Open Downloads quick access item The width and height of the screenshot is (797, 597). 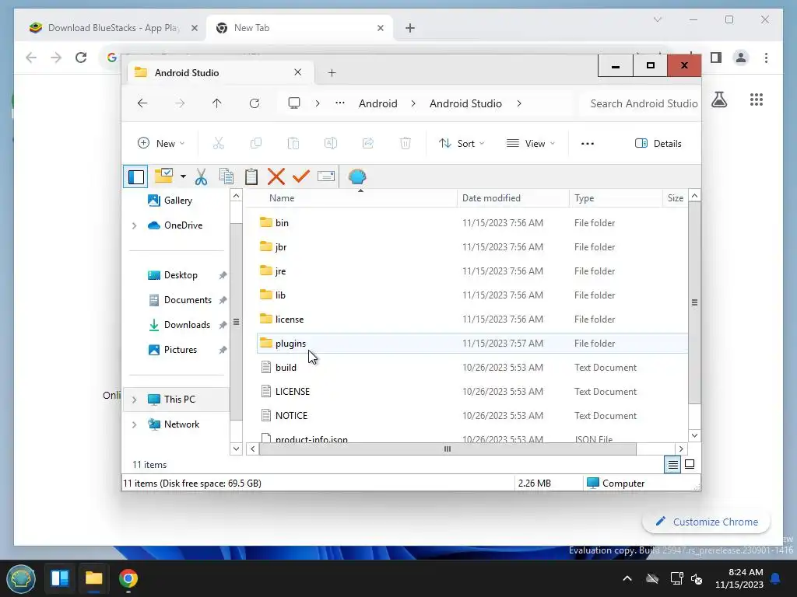[x=179, y=325]
